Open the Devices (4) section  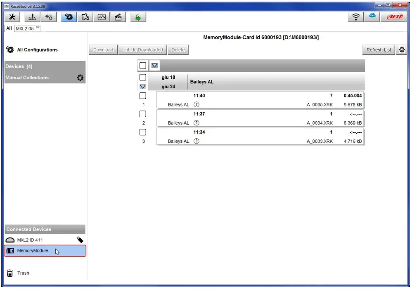[x=45, y=66]
